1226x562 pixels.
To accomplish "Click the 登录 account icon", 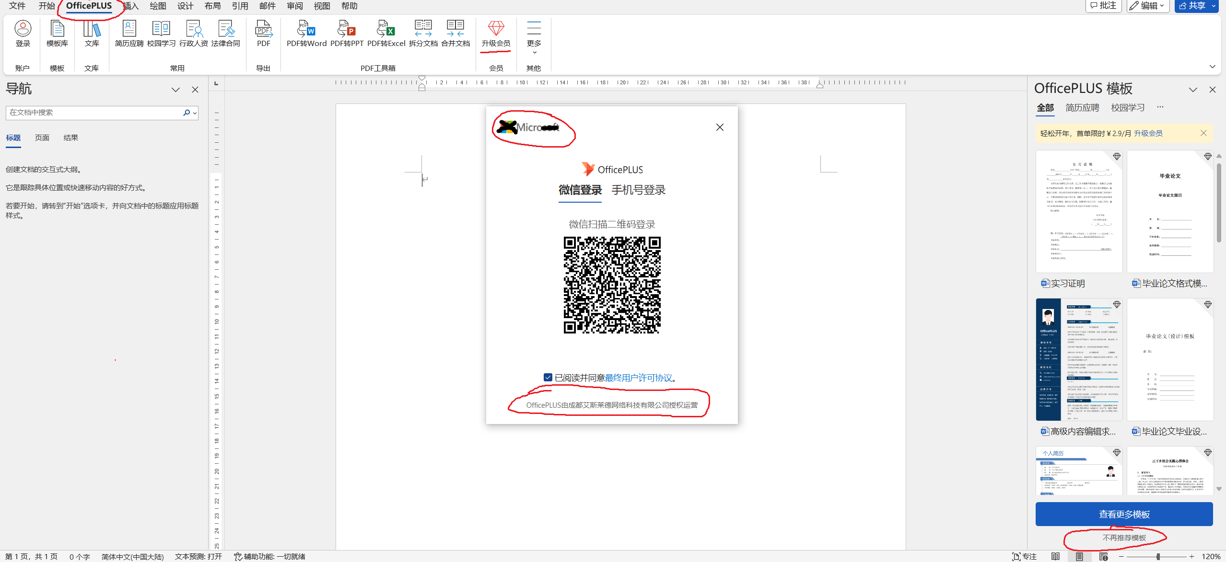I will pyautogui.click(x=23, y=29).
